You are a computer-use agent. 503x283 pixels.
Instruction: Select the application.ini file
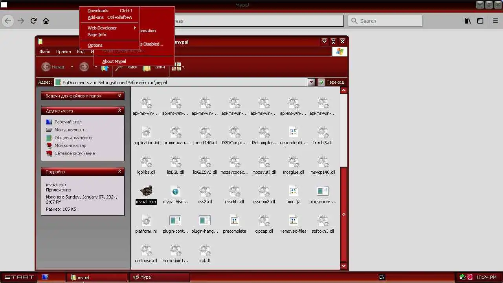(146, 136)
